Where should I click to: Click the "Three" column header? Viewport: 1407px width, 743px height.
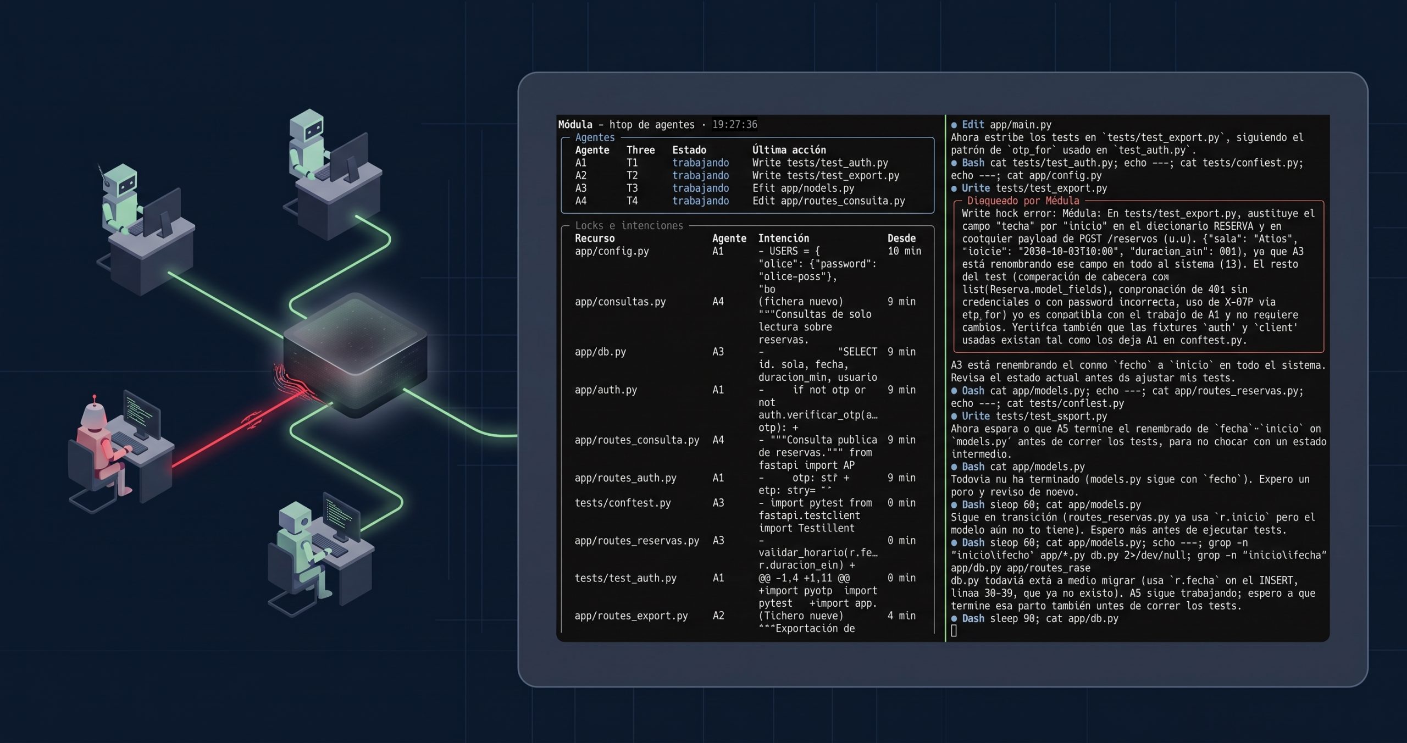[641, 150]
